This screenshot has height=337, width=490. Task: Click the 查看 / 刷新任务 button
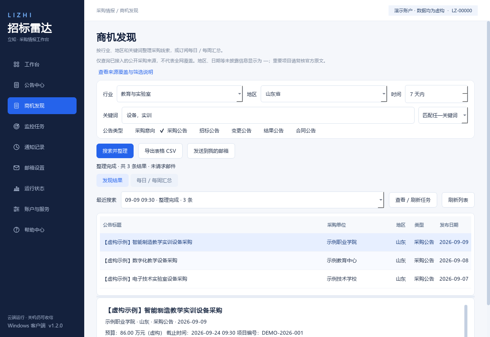[x=413, y=200]
